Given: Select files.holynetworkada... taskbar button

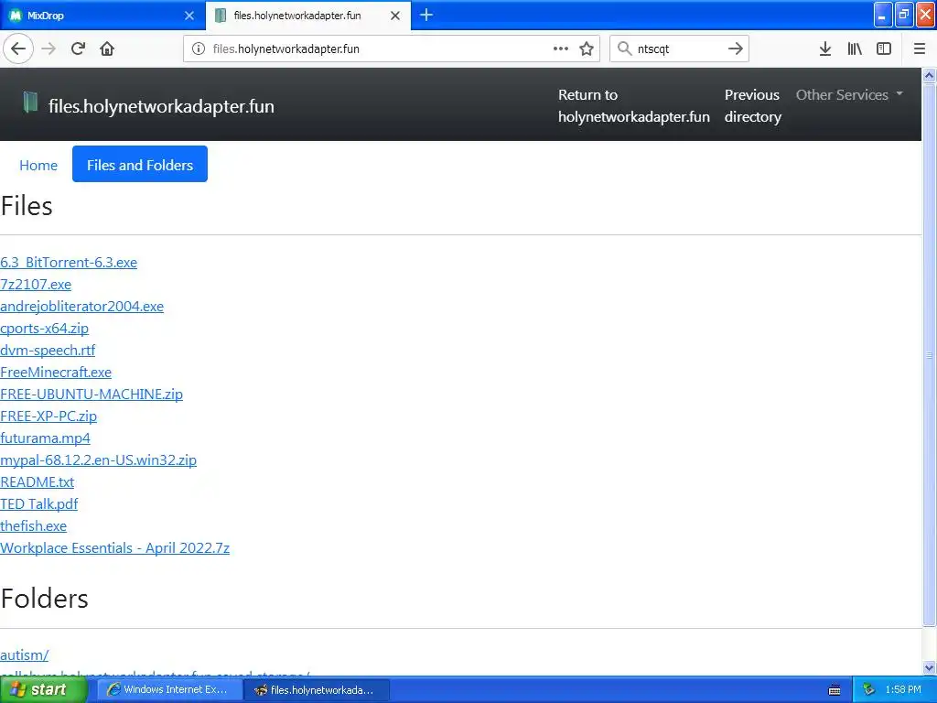Looking at the screenshot, I should click(317, 690).
